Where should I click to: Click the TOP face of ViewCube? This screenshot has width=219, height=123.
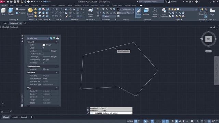208,39
